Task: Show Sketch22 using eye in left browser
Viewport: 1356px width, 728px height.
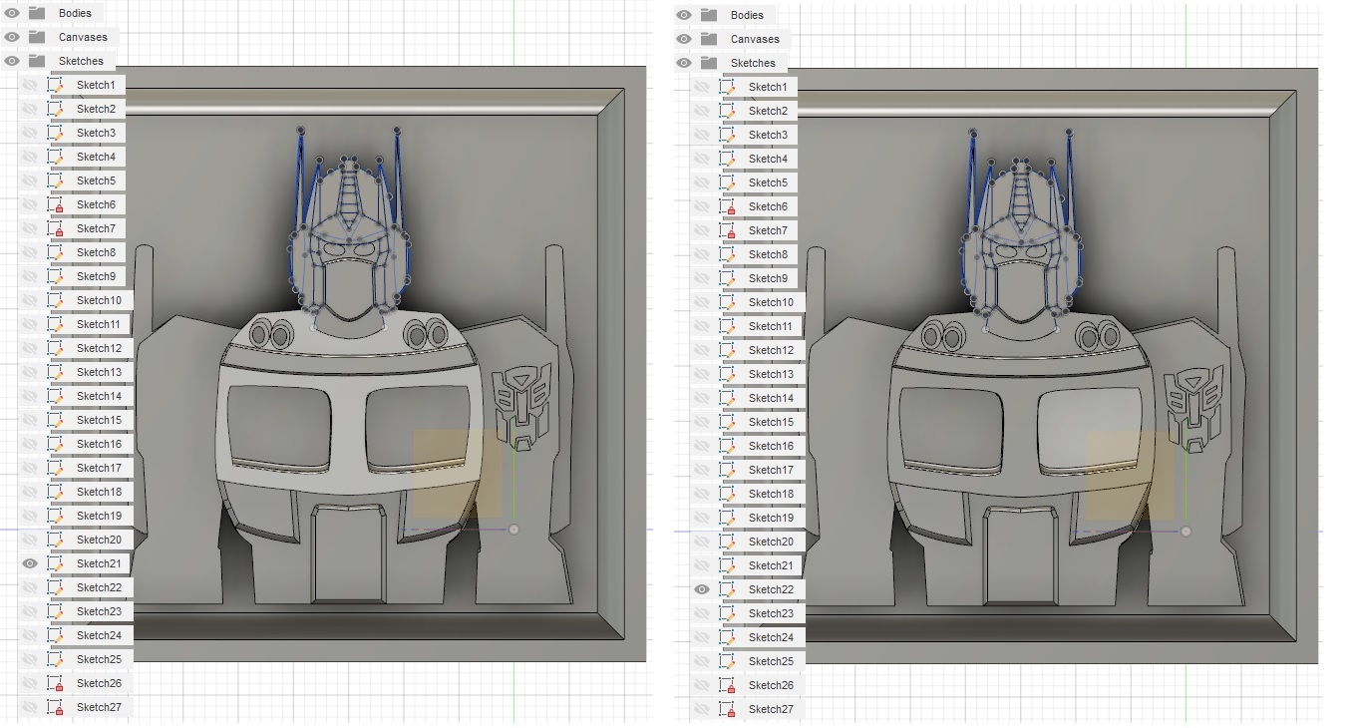Action: (30, 587)
